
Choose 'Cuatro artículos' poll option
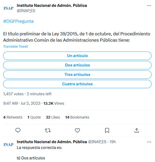(x=77, y=84)
